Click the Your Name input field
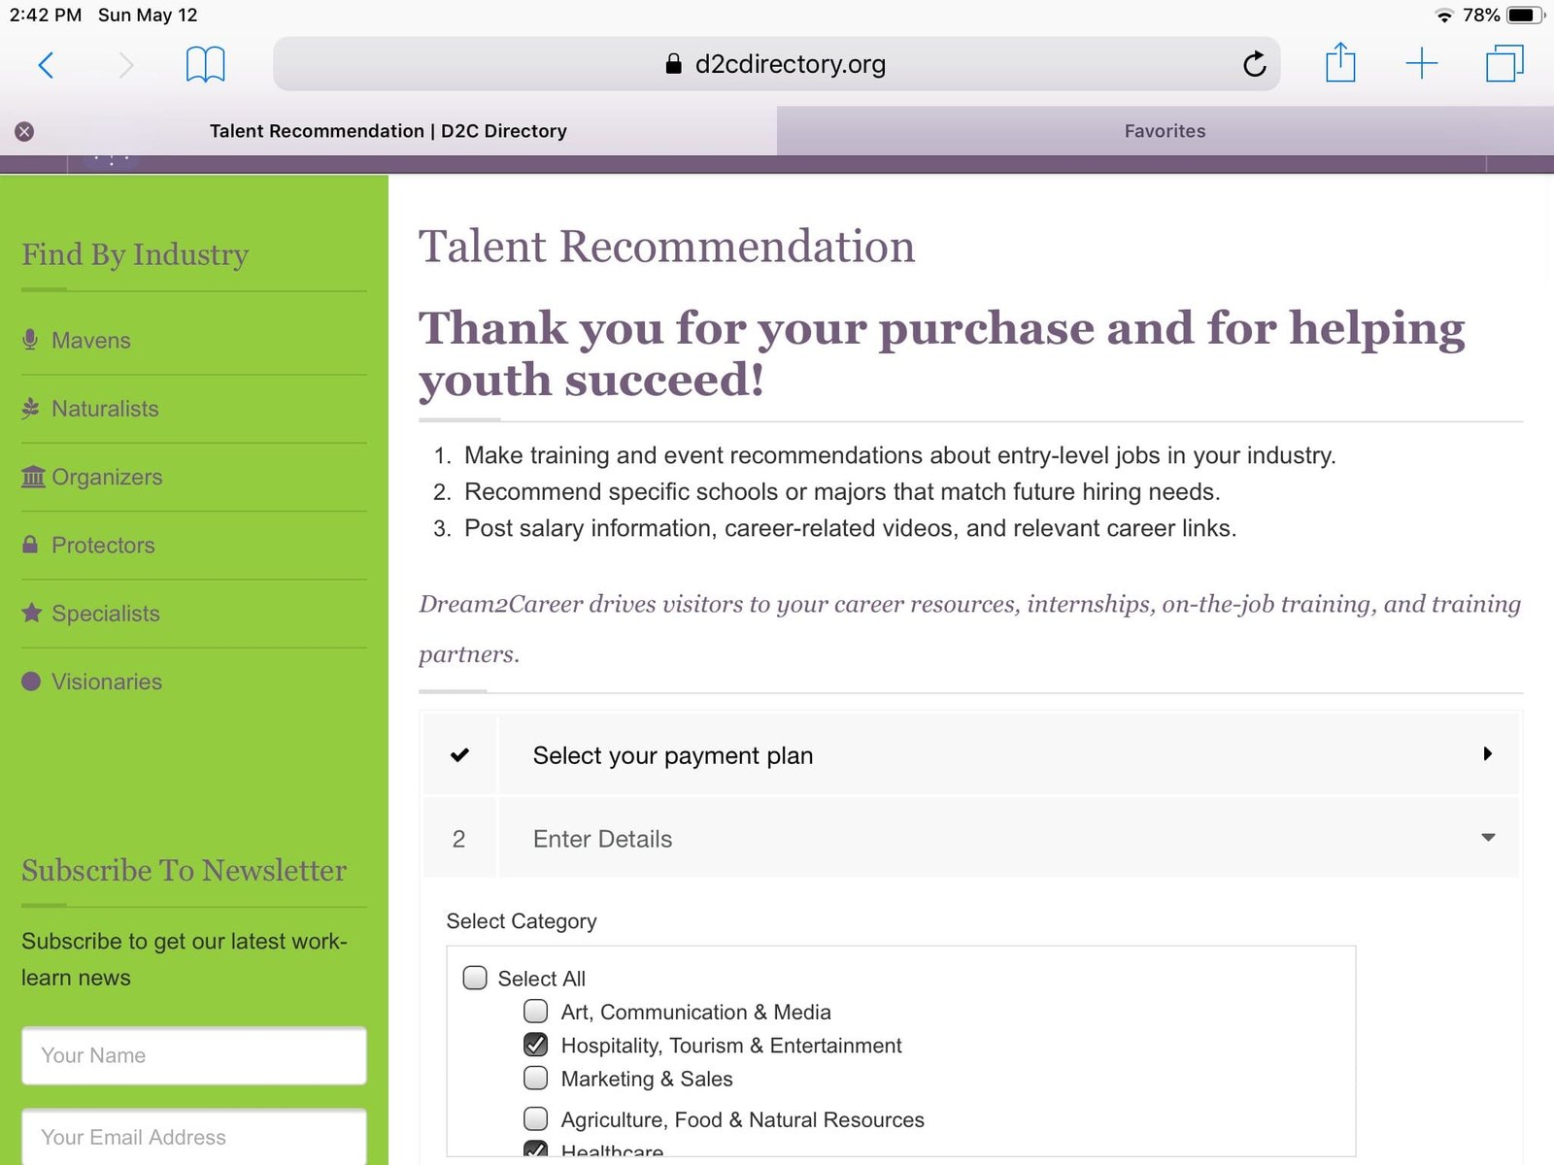 tap(194, 1055)
